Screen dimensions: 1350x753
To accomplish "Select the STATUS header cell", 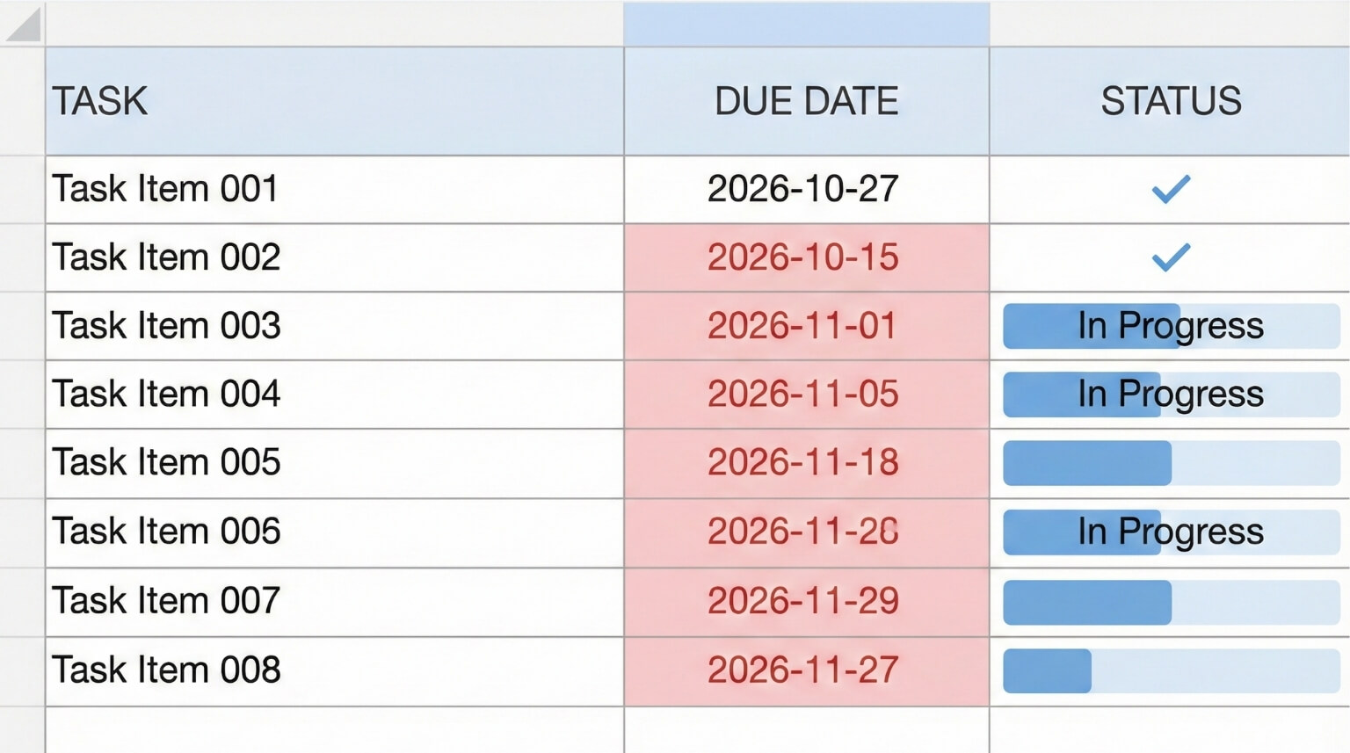I will 1170,101.
